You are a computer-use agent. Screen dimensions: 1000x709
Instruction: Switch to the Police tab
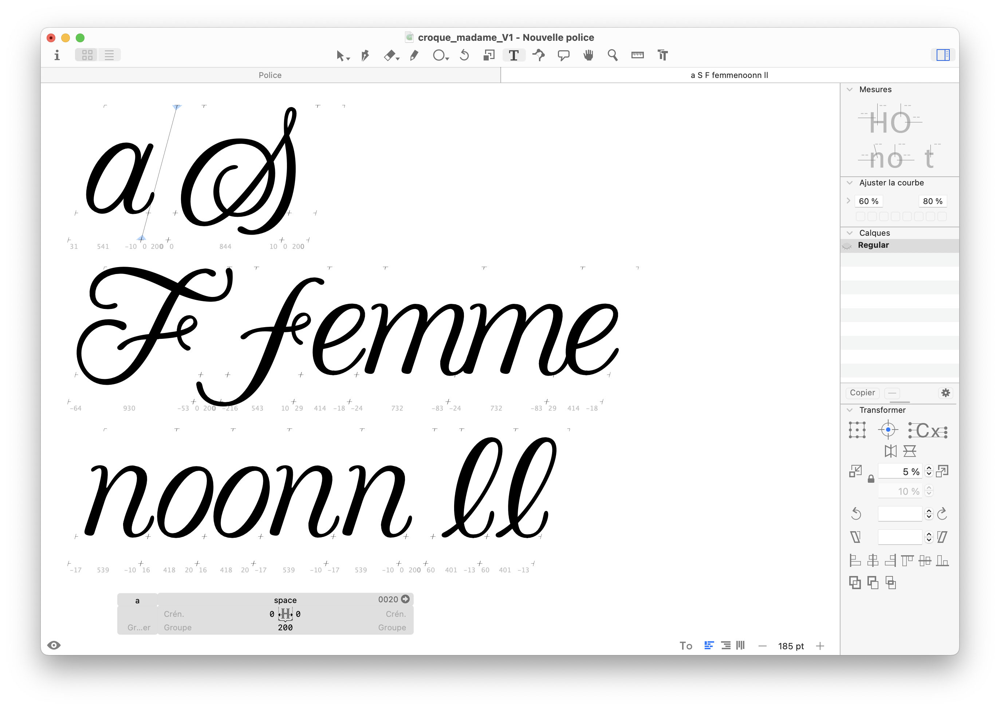click(x=270, y=75)
